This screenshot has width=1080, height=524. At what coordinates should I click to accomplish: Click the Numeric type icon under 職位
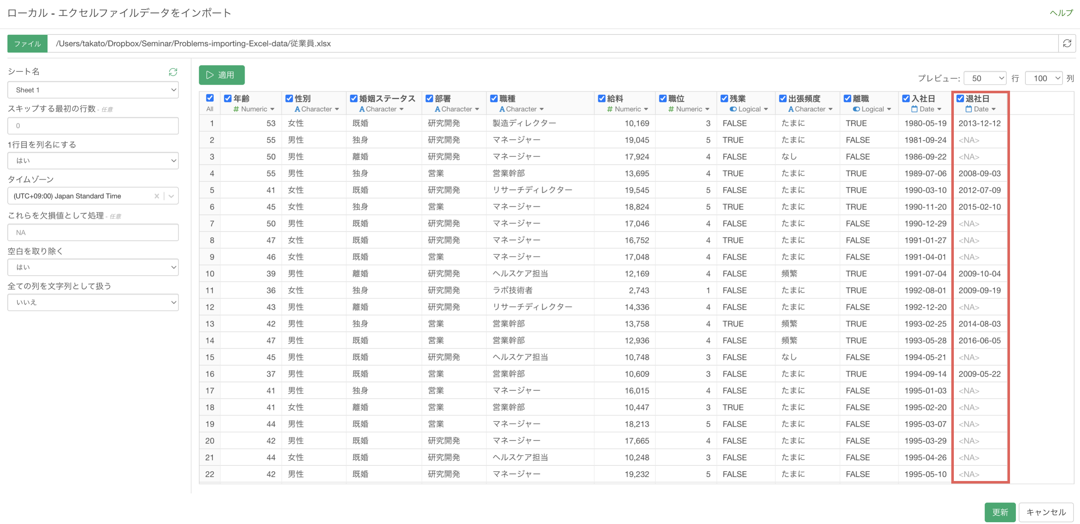point(671,109)
